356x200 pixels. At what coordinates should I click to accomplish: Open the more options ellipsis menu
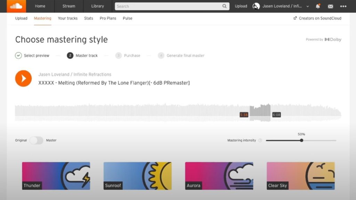343,6
